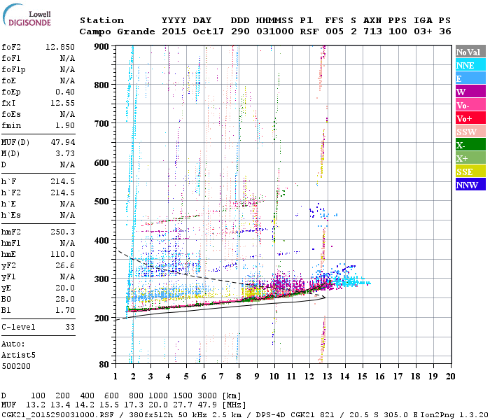This screenshot has height=420, width=490.
Task: Click the foF1 parameter label
Action: (x=11, y=58)
